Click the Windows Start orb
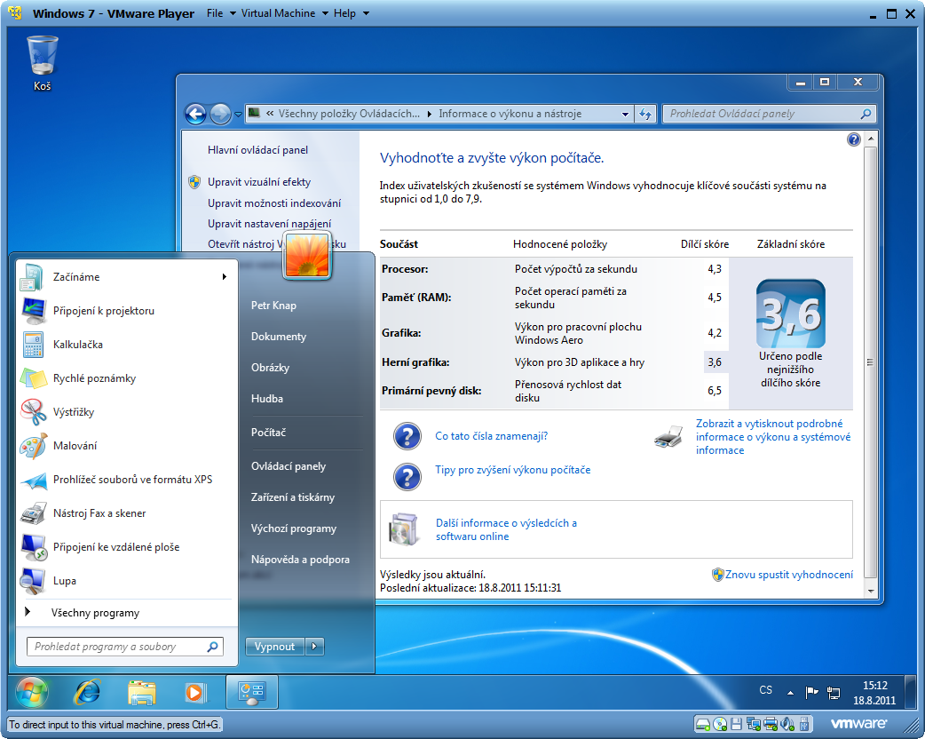The width and height of the screenshot is (925, 739). pyautogui.click(x=32, y=692)
